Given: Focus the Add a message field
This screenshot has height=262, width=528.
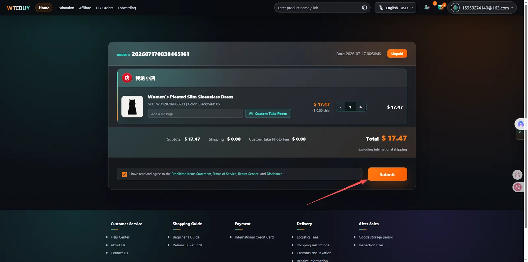Looking at the screenshot, I should [x=195, y=114].
